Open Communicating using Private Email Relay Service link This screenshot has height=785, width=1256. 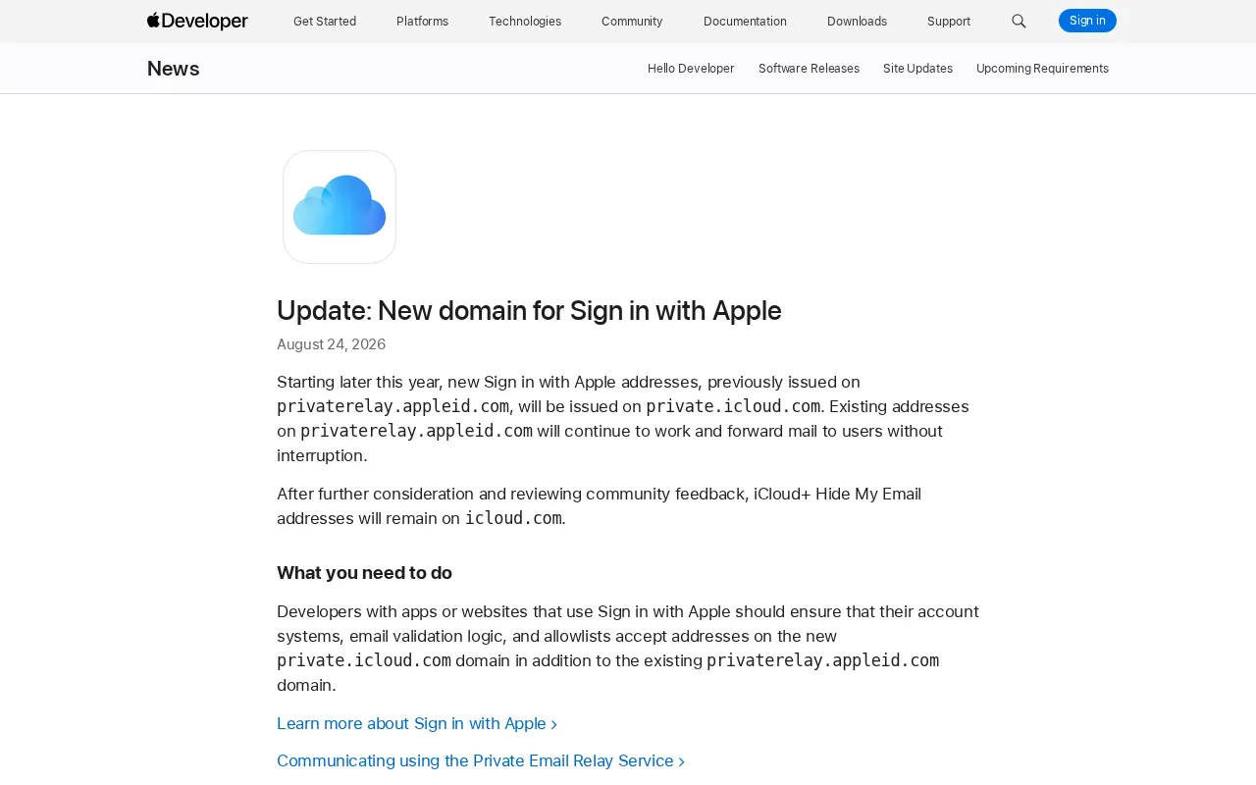point(481,761)
